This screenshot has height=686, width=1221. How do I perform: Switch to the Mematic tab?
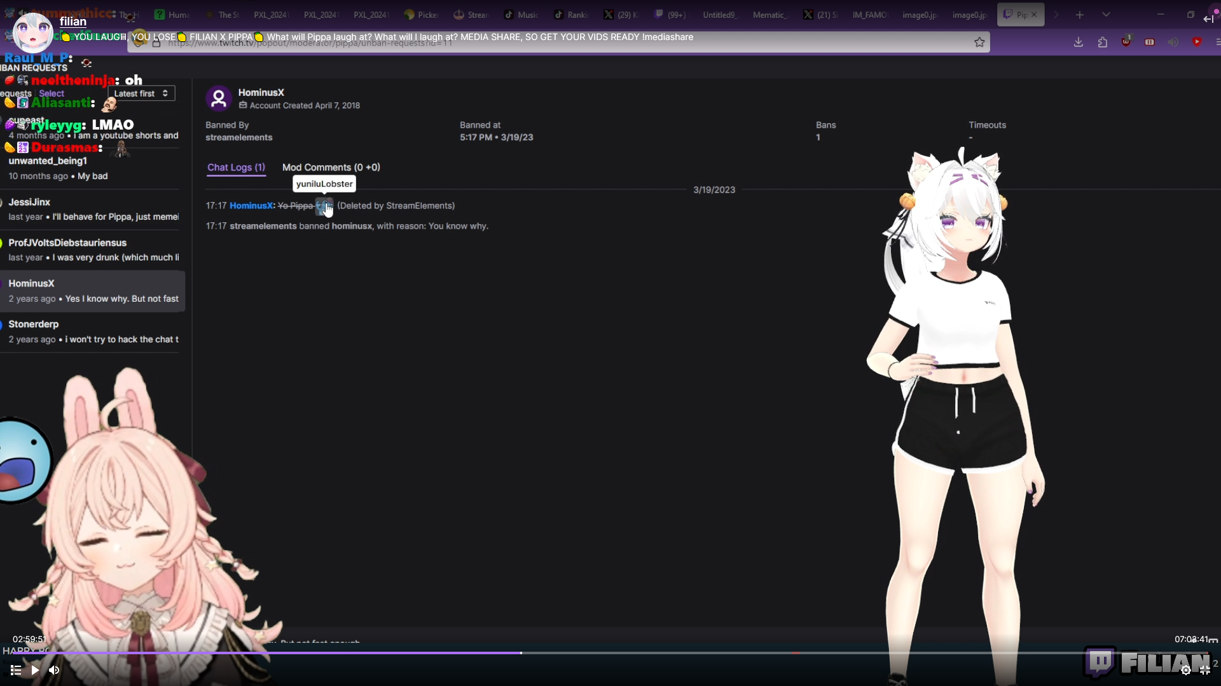point(770,15)
